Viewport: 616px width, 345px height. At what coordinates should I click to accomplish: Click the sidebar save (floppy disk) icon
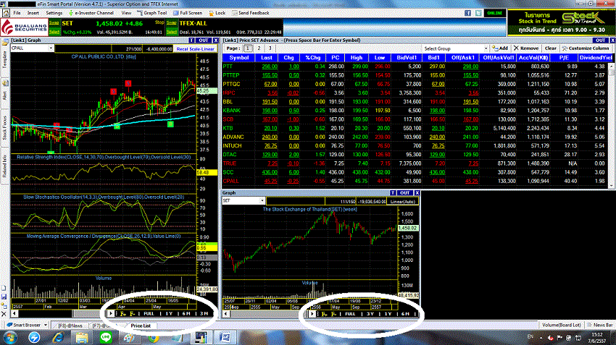pyautogui.click(x=4, y=297)
